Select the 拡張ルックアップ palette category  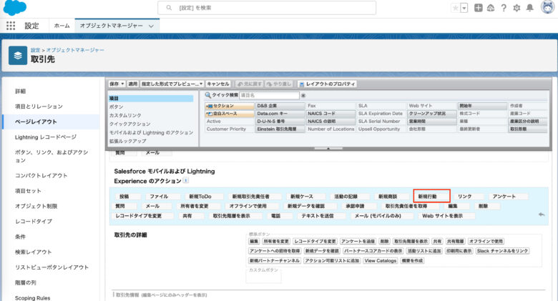pos(127,141)
